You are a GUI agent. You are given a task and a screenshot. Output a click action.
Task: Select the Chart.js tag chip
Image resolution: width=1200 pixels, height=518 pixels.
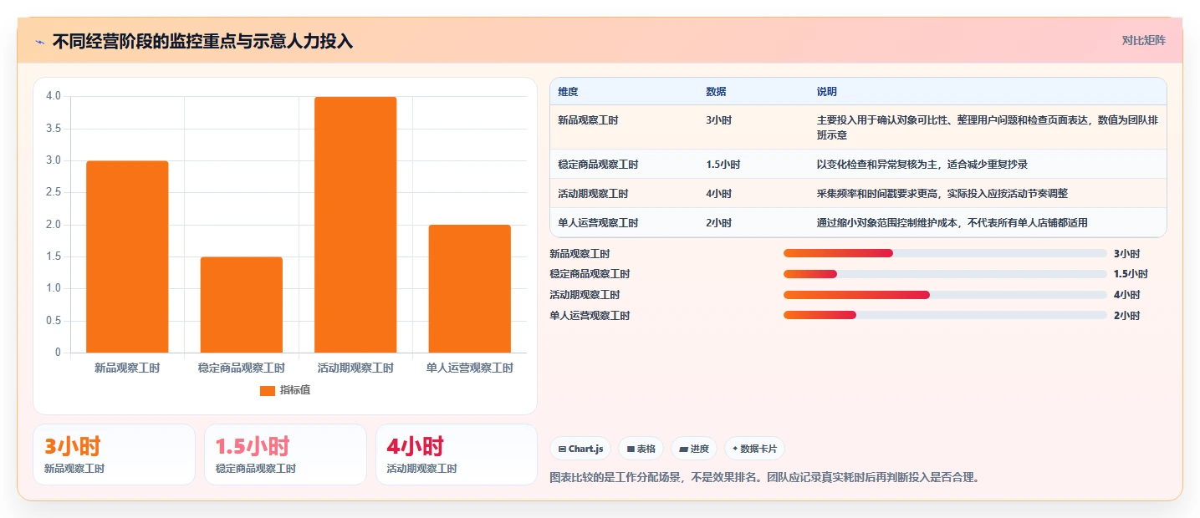(580, 449)
